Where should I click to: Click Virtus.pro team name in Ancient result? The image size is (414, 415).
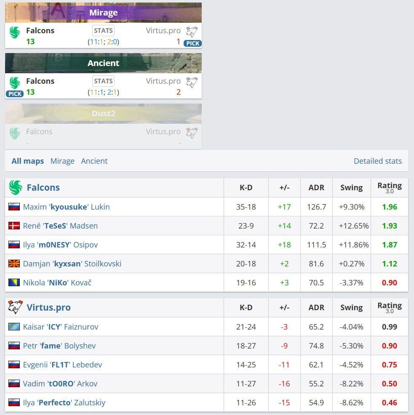163,81
